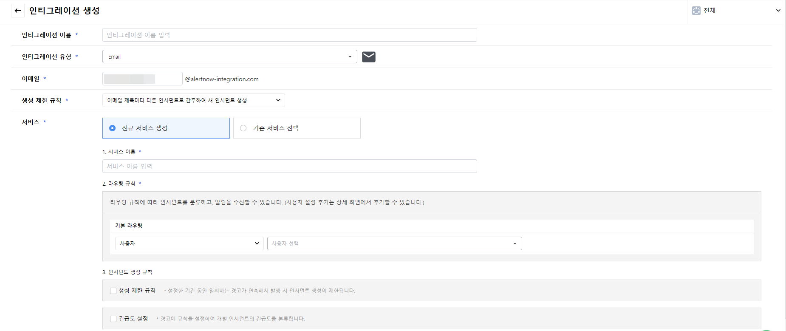786x331 pixels.
Task: Check the 긴급도 설정 checkbox
Action: click(113, 319)
